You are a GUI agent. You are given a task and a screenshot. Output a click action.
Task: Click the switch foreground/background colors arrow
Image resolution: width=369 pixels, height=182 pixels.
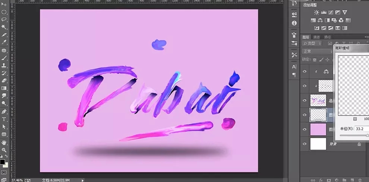[6, 156]
